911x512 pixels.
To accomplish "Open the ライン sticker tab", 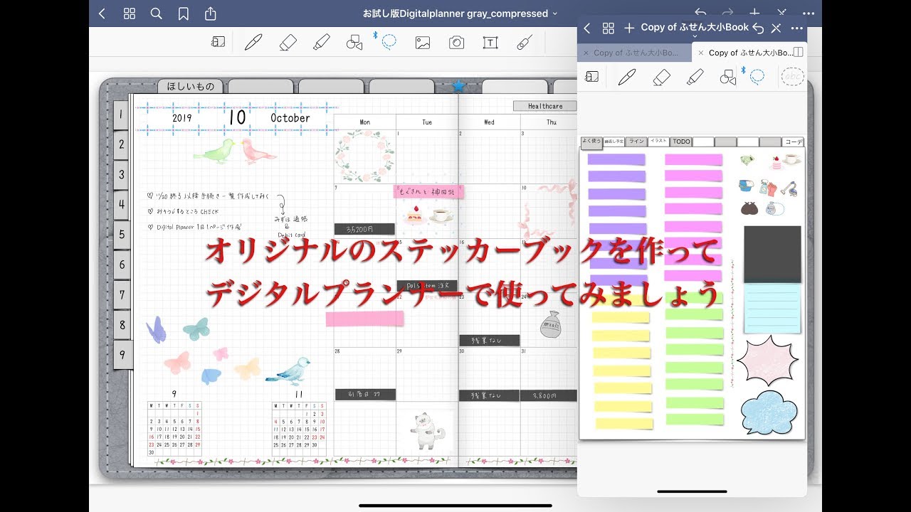I will click(x=636, y=142).
